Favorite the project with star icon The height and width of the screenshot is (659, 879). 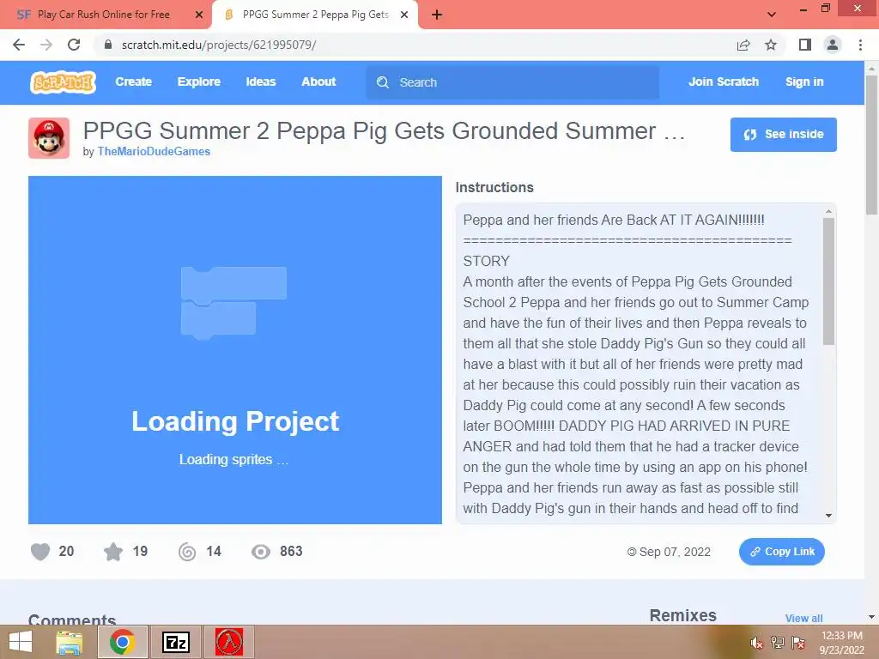[113, 552]
